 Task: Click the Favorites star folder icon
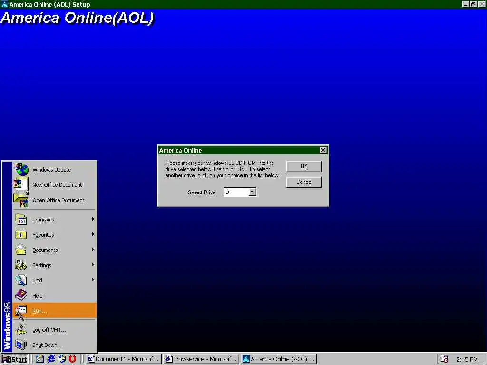(21, 235)
